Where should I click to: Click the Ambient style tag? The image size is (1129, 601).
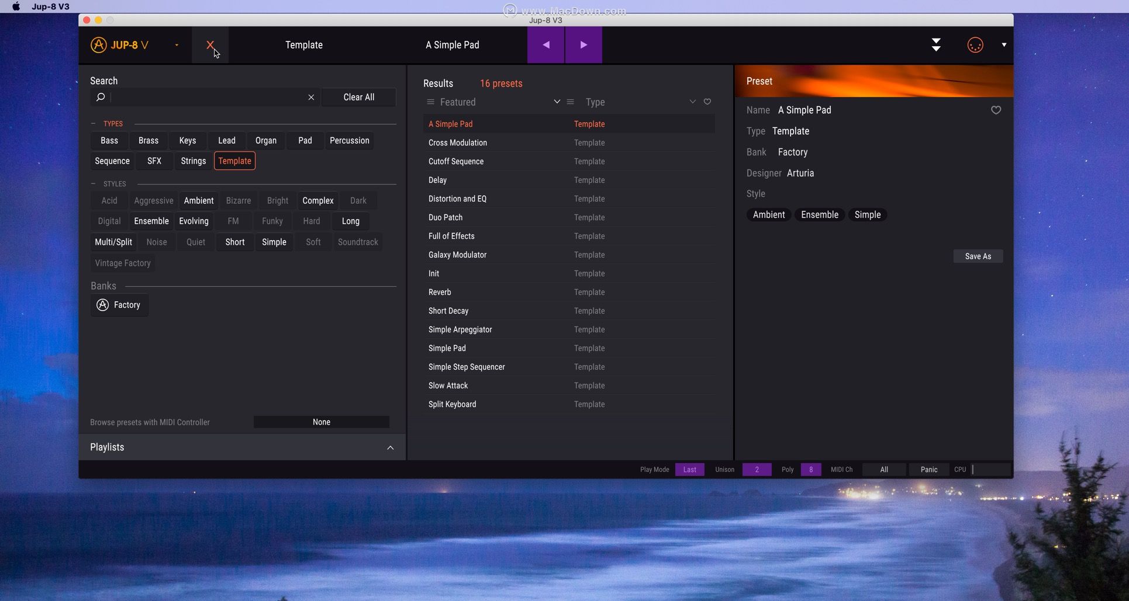pyautogui.click(x=769, y=215)
